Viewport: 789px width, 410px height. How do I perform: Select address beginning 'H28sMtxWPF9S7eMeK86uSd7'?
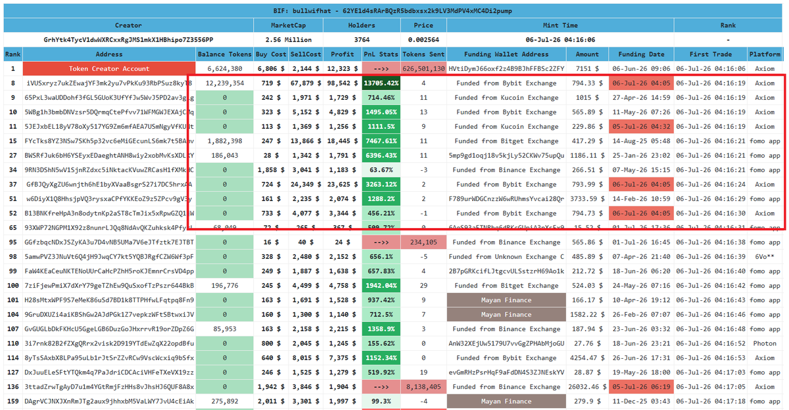point(109,300)
